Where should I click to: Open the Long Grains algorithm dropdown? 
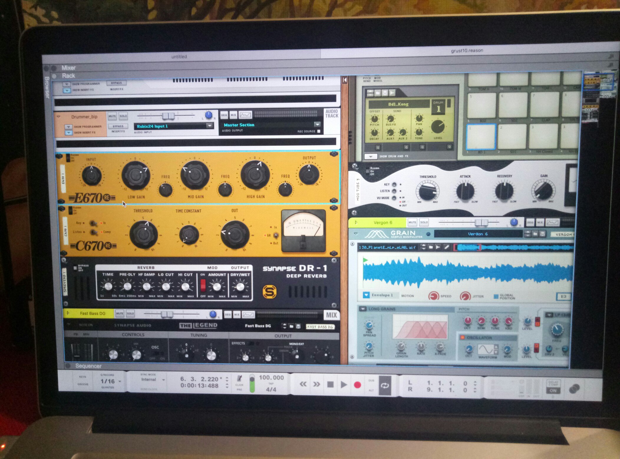pos(363,309)
